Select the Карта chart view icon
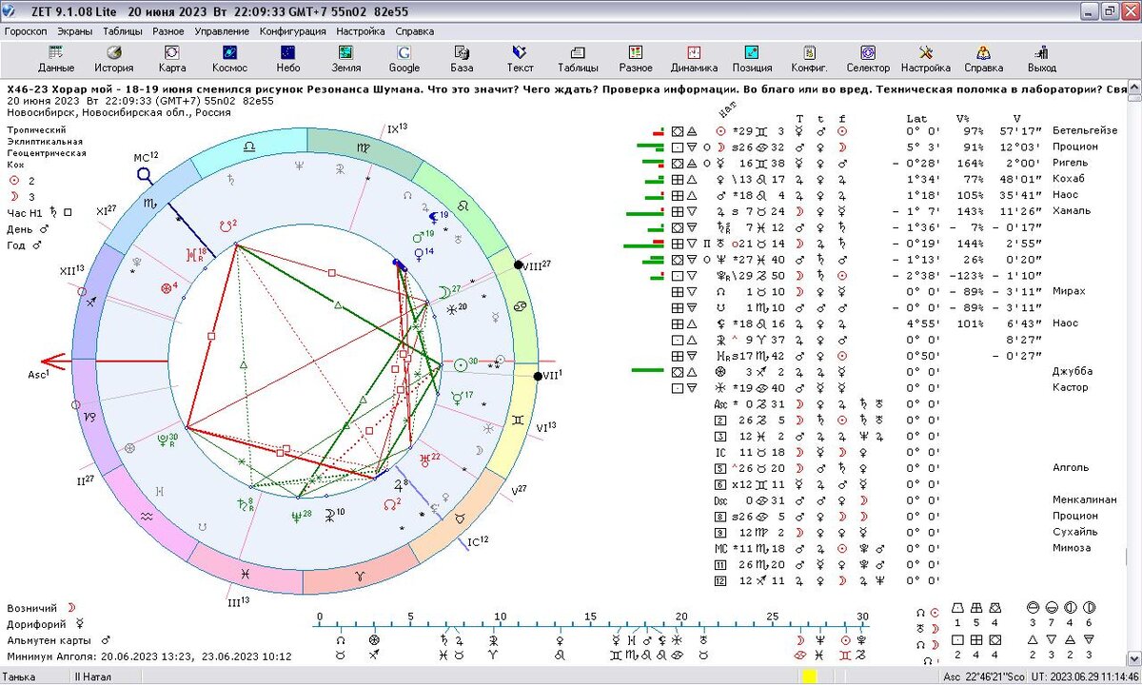1142x685 pixels. click(x=172, y=59)
